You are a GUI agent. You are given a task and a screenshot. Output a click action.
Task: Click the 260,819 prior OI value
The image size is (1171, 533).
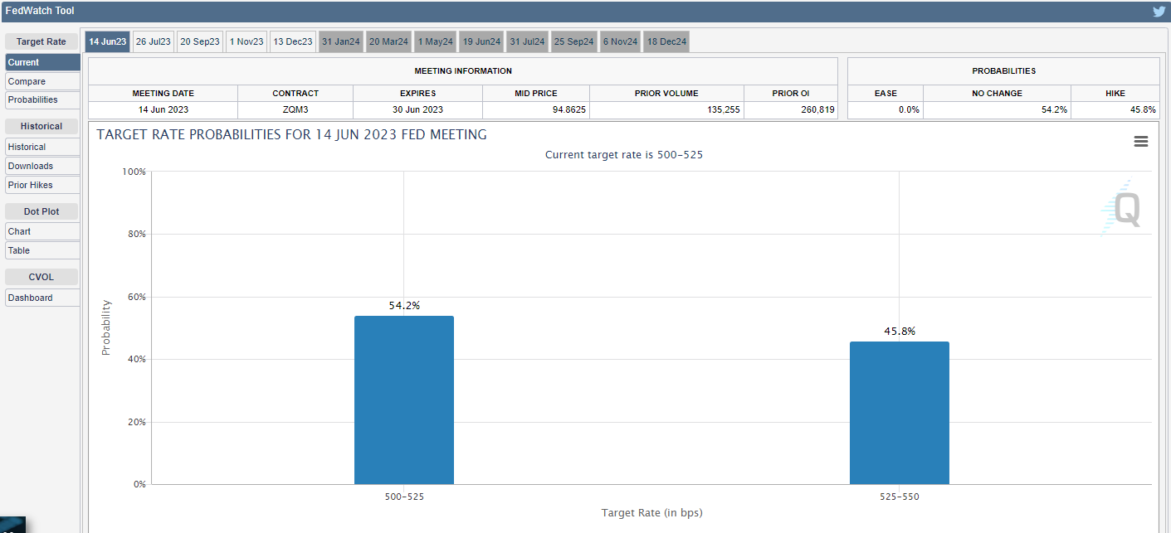coord(817,109)
